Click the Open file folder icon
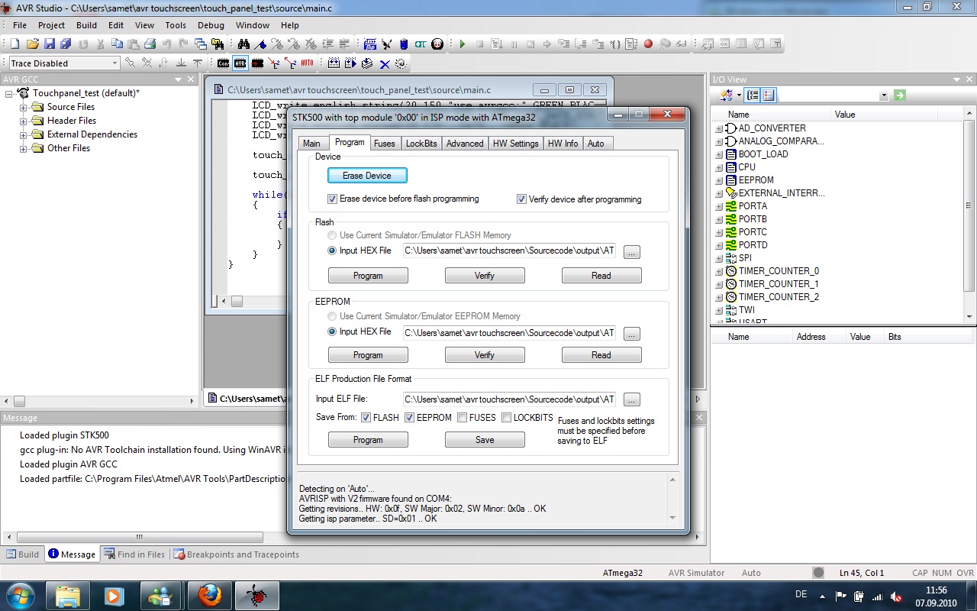977x611 pixels. point(32,44)
